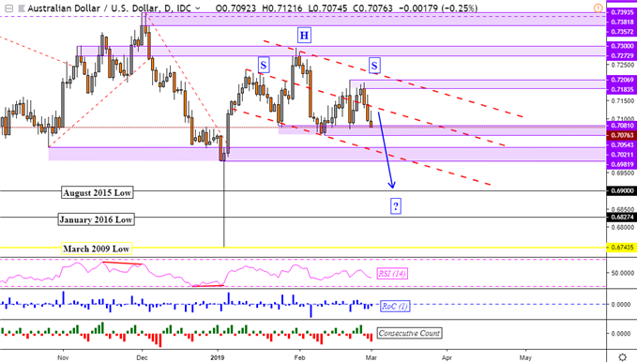Select the January 2016 Low text label
The height and width of the screenshot is (362, 637).
96,219
